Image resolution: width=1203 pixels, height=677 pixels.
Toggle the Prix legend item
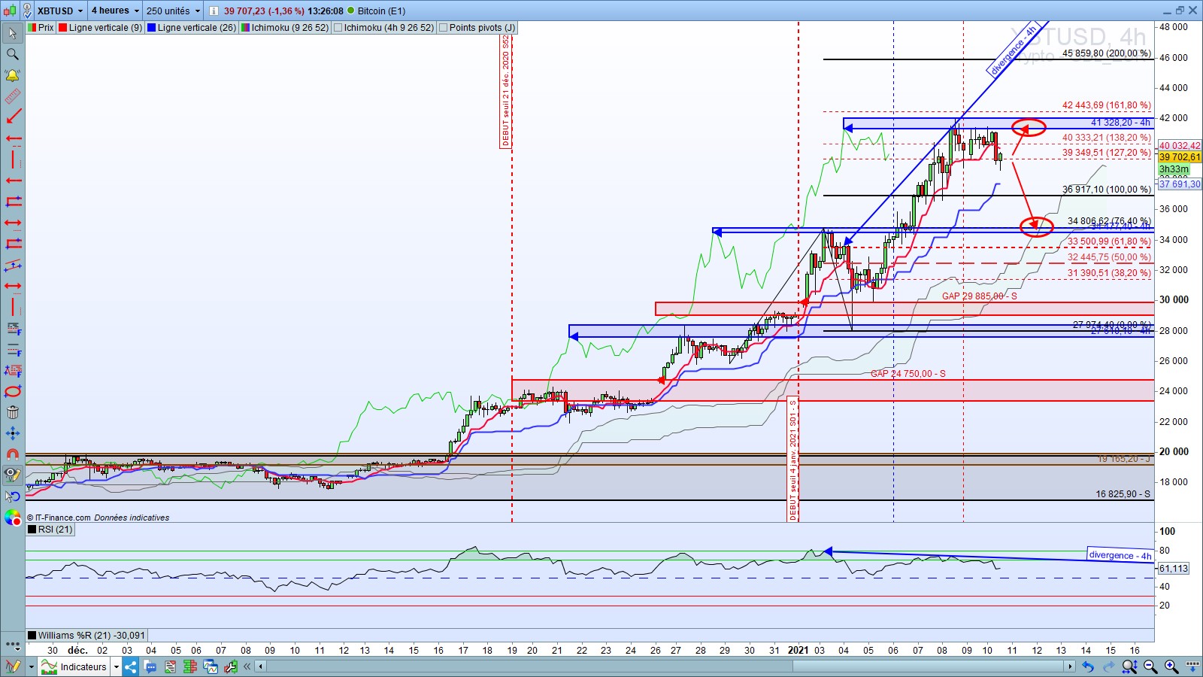[x=41, y=28]
